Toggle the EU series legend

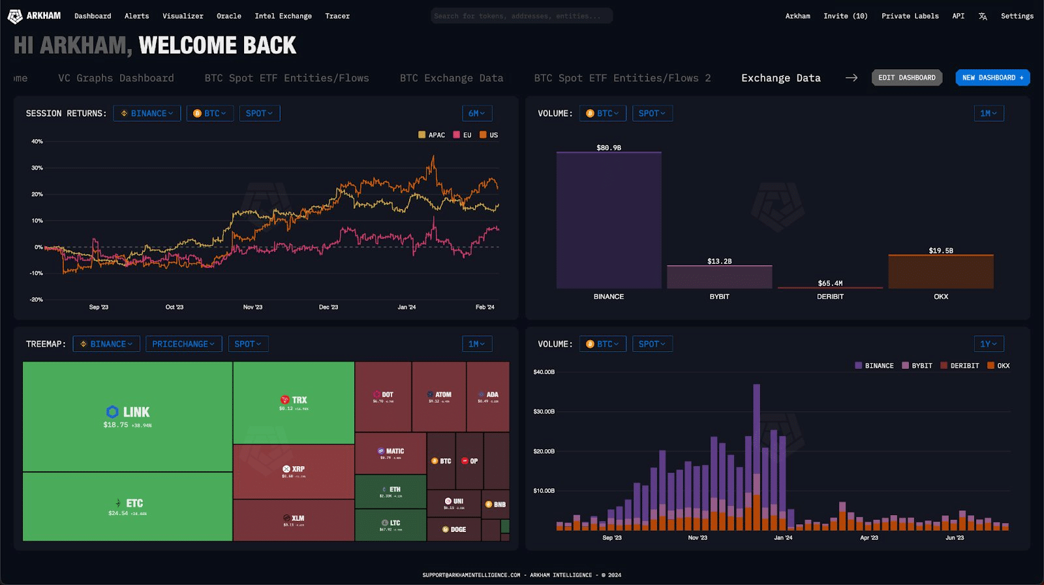click(462, 135)
